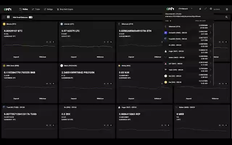
Task: Open the Bridge tab
Action: tap(48, 9)
